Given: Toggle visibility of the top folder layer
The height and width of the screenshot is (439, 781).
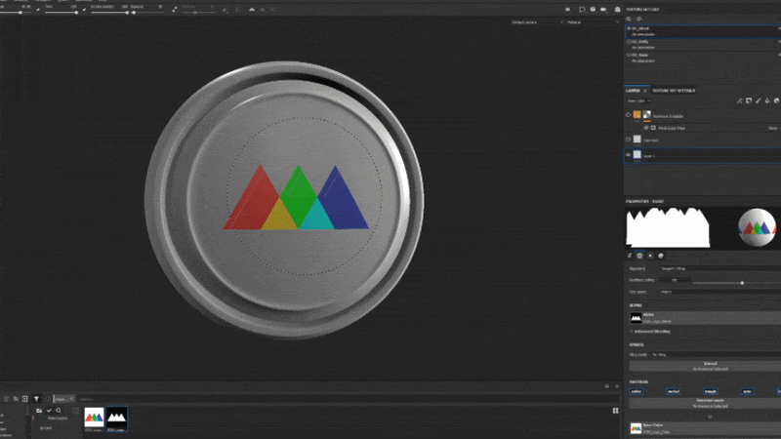Looking at the screenshot, I should pos(628,115).
